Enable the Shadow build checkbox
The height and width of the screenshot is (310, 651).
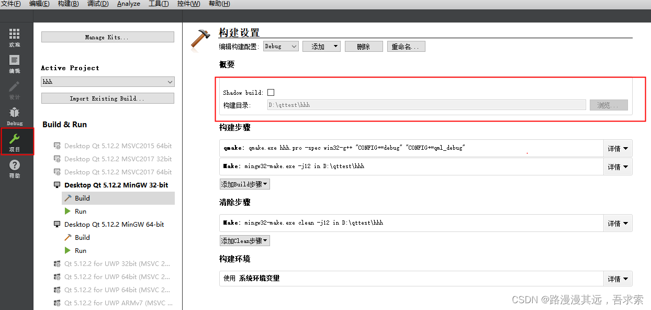[271, 92]
